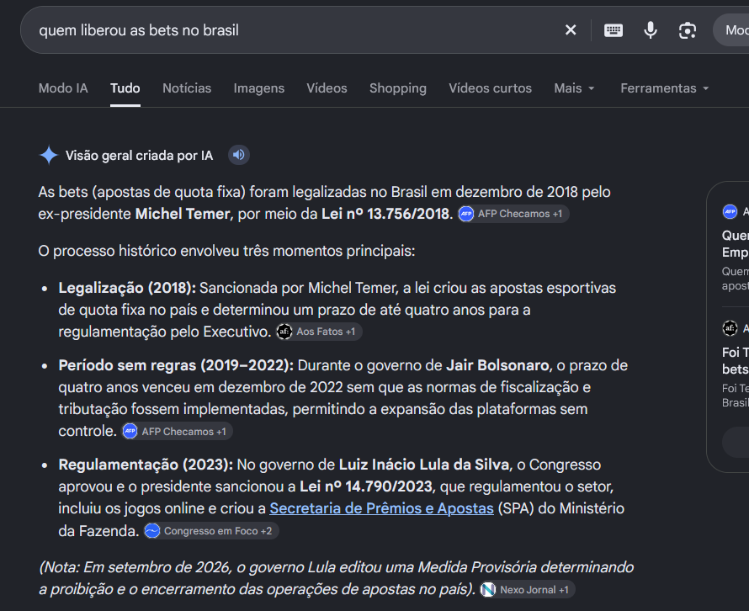Open search by image camera icon
Viewport: 749px width, 611px height.
tap(688, 30)
